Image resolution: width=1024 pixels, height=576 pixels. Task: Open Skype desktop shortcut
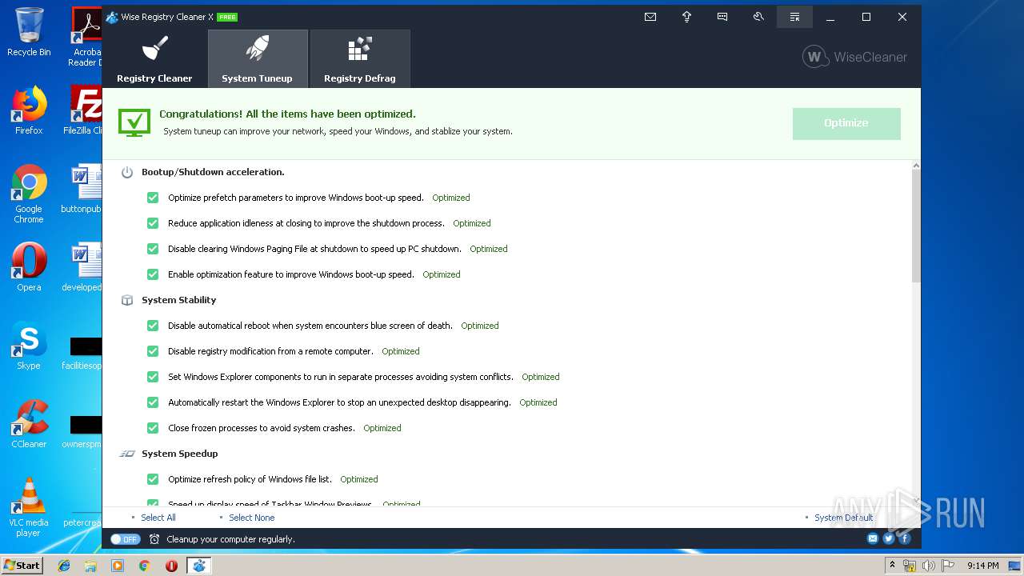29,346
